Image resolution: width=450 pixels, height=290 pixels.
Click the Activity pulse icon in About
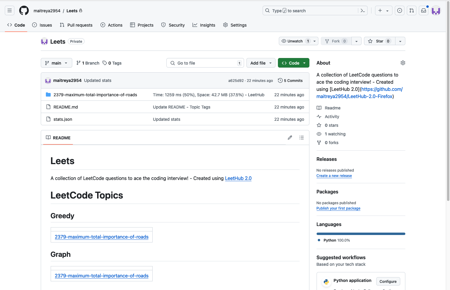pyautogui.click(x=319, y=116)
